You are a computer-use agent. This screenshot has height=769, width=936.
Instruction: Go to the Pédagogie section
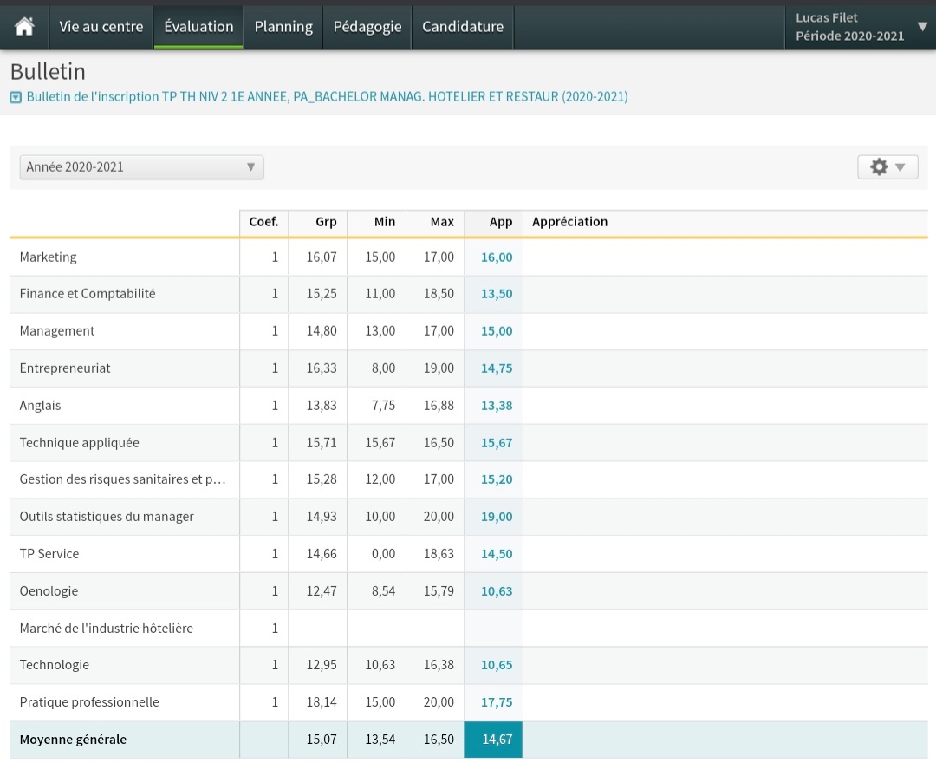[367, 27]
